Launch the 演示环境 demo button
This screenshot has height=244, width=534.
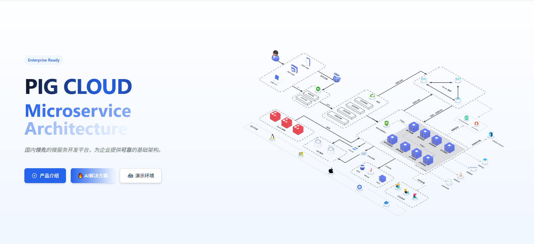(141, 176)
